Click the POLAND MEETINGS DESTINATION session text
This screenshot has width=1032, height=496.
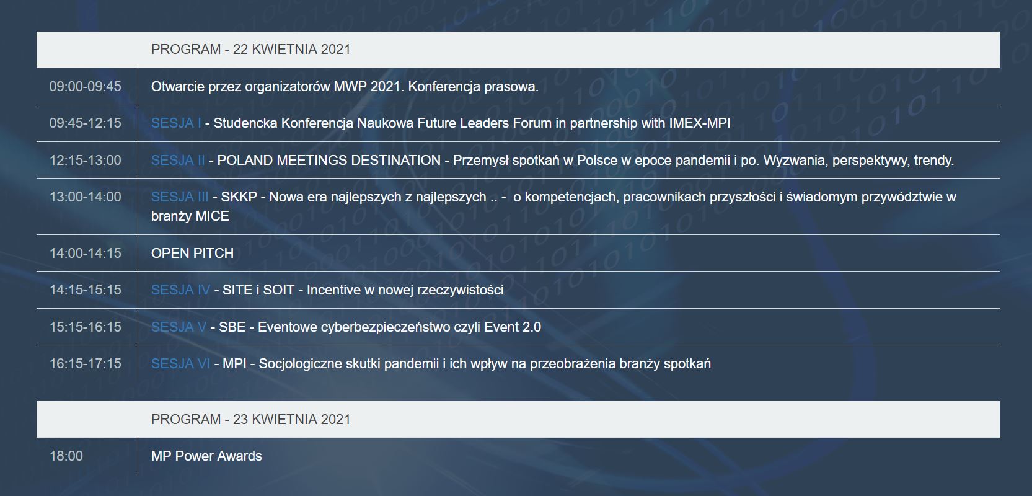[586, 161]
